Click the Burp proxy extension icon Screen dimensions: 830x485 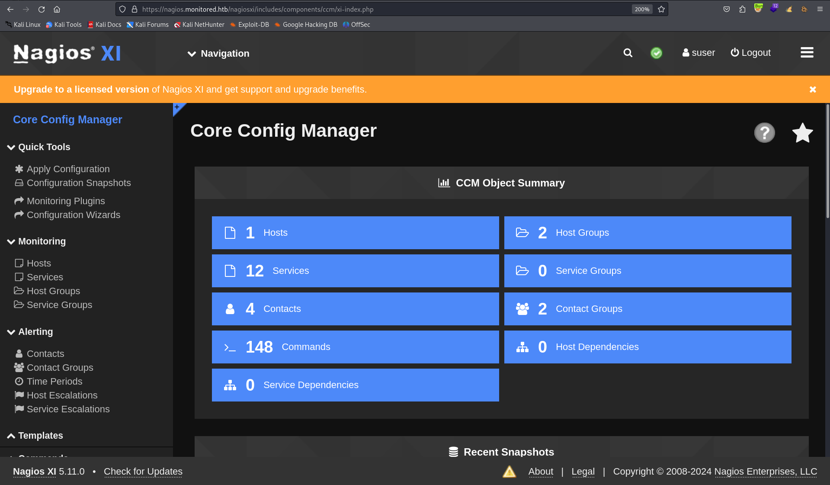tap(758, 9)
